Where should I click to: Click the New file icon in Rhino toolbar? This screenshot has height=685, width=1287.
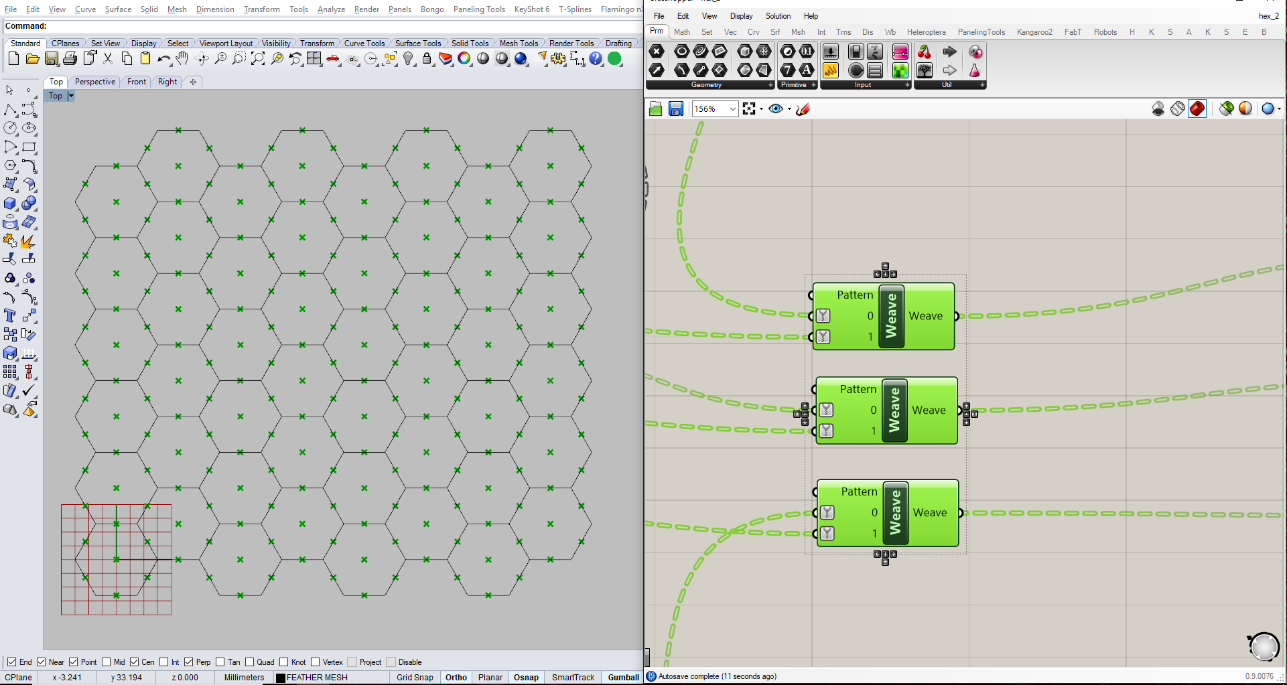pyautogui.click(x=13, y=59)
